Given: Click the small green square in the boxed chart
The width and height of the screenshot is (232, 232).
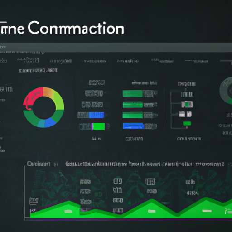Looking at the screenshot, I should 187,104.
